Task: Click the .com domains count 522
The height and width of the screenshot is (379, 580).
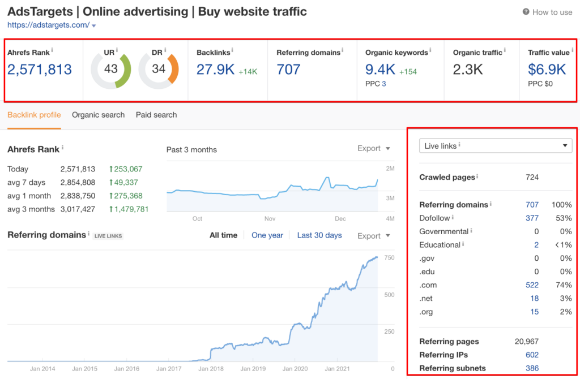Action: 532,285
